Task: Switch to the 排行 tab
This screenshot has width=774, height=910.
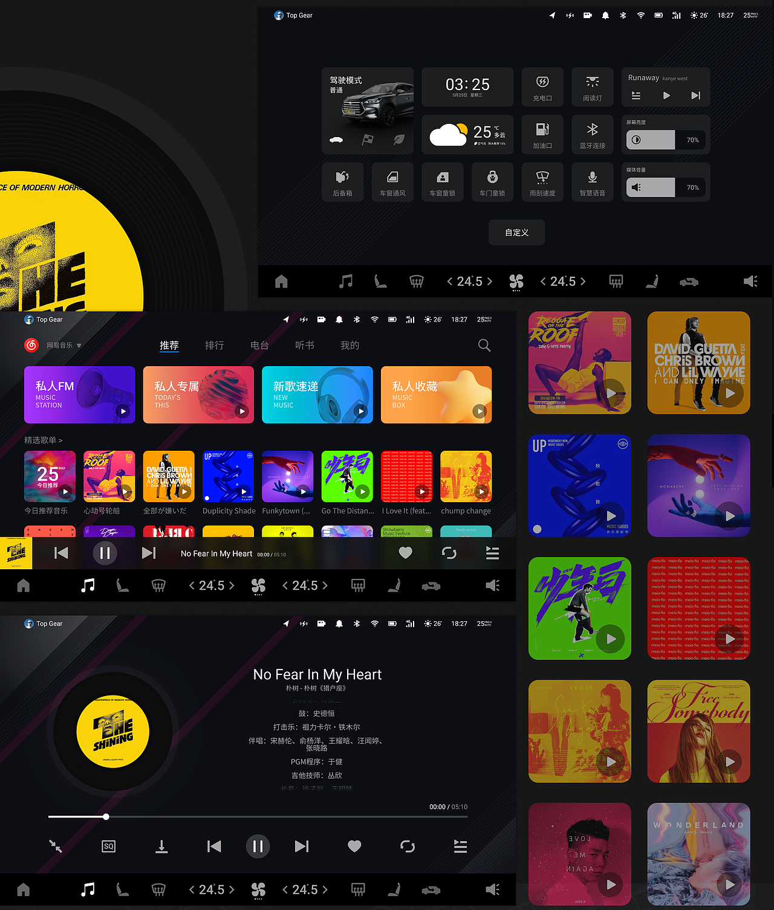Action: (x=215, y=345)
